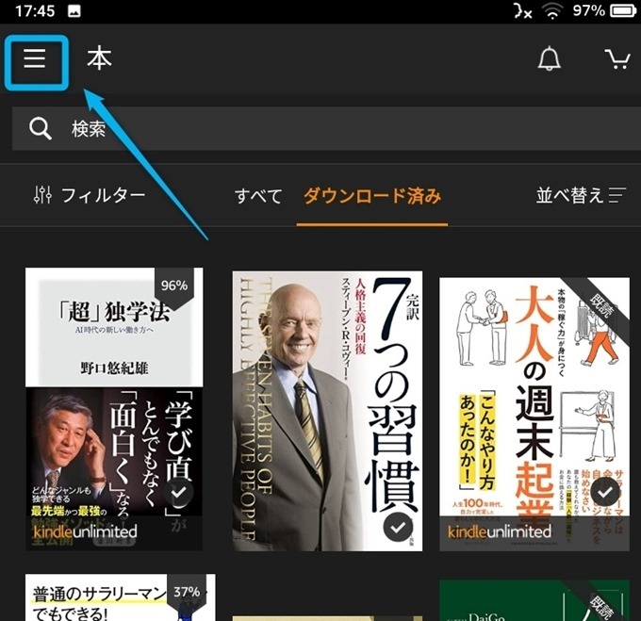Tap the search magnifier icon
The image size is (641, 621).
40,129
